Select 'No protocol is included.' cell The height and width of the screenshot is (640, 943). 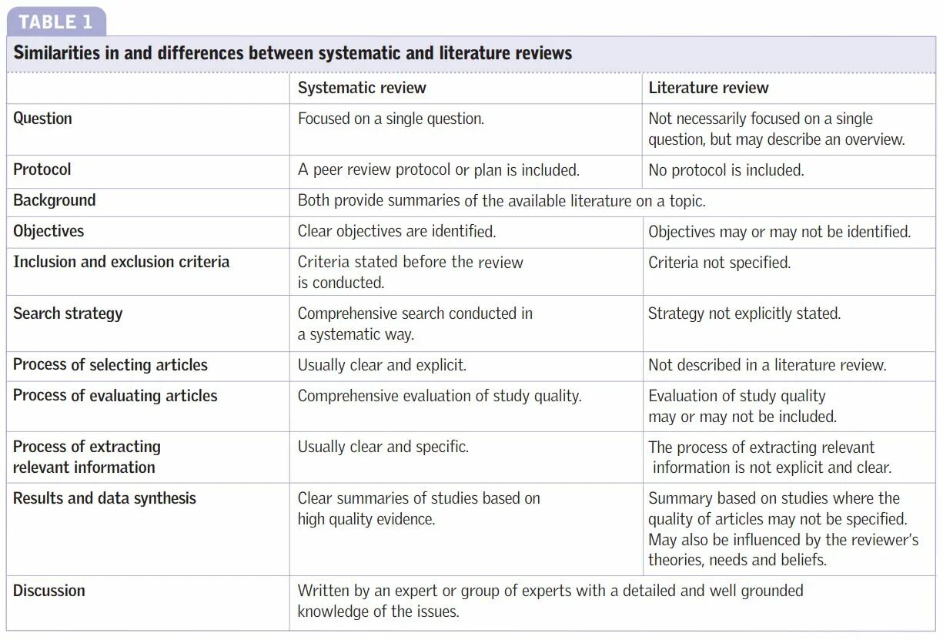726,170
